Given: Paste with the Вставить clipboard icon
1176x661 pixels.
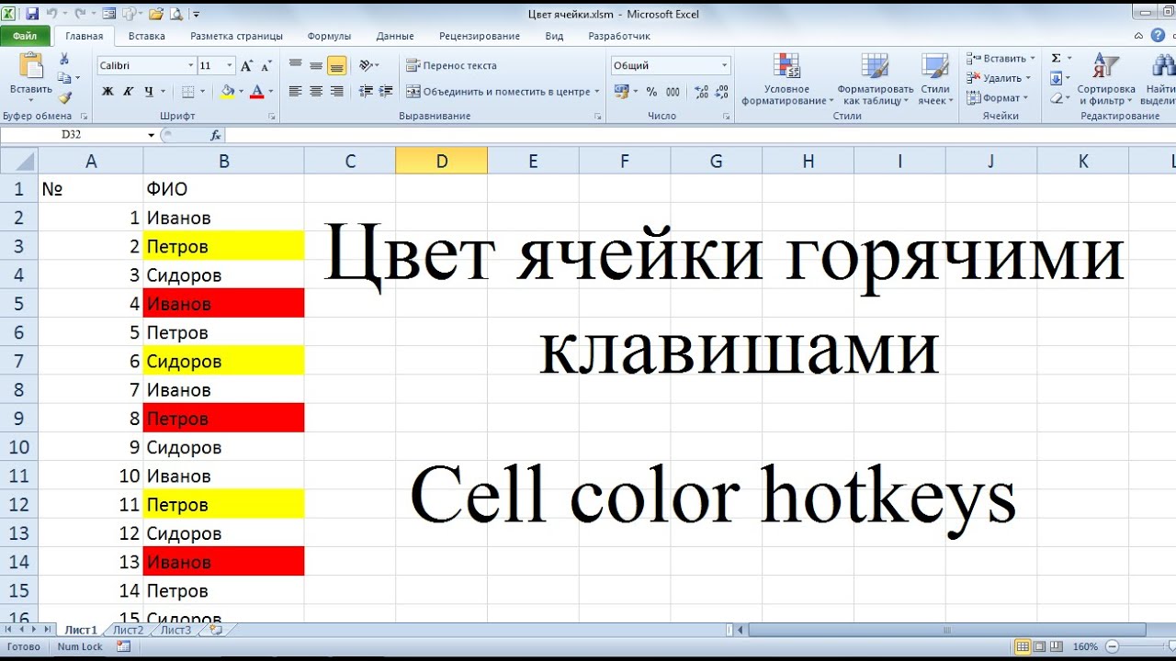Looking at the screenshot, I should [31, 66].
